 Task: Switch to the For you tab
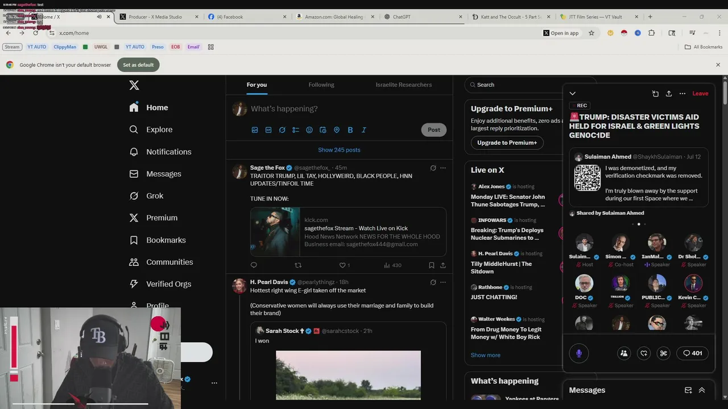point(257,85)
